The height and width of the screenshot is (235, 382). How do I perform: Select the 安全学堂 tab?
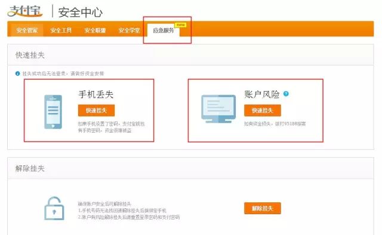click(x=129, y=30)
